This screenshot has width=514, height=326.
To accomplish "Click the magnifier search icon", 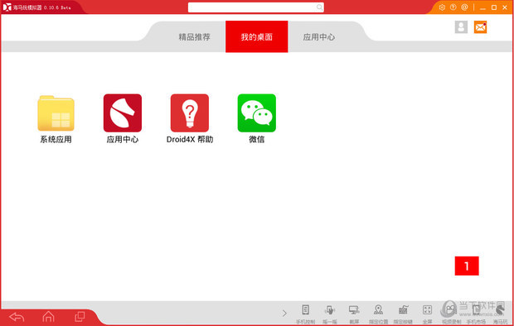I will [319, 7].
